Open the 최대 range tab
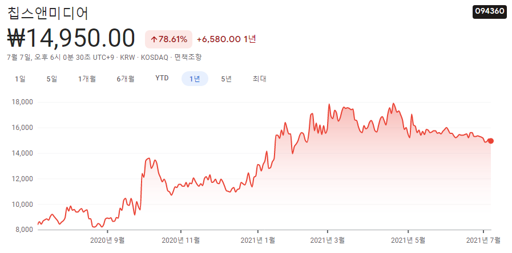 tap(260, 79)
